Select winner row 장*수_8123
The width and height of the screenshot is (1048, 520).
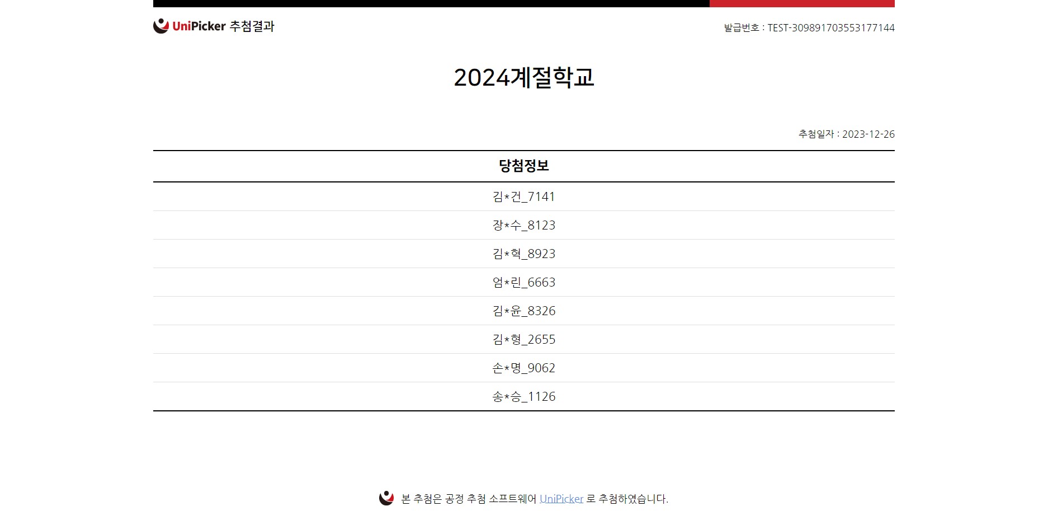523,226
